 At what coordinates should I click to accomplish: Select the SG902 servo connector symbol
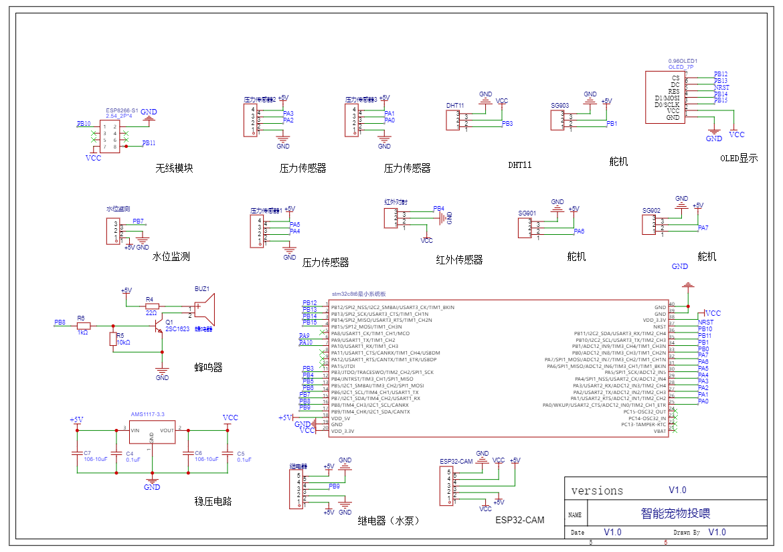click(x=648, y=225)
